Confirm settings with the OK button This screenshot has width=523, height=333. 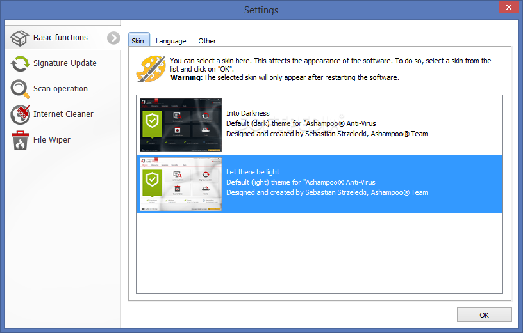484,314
